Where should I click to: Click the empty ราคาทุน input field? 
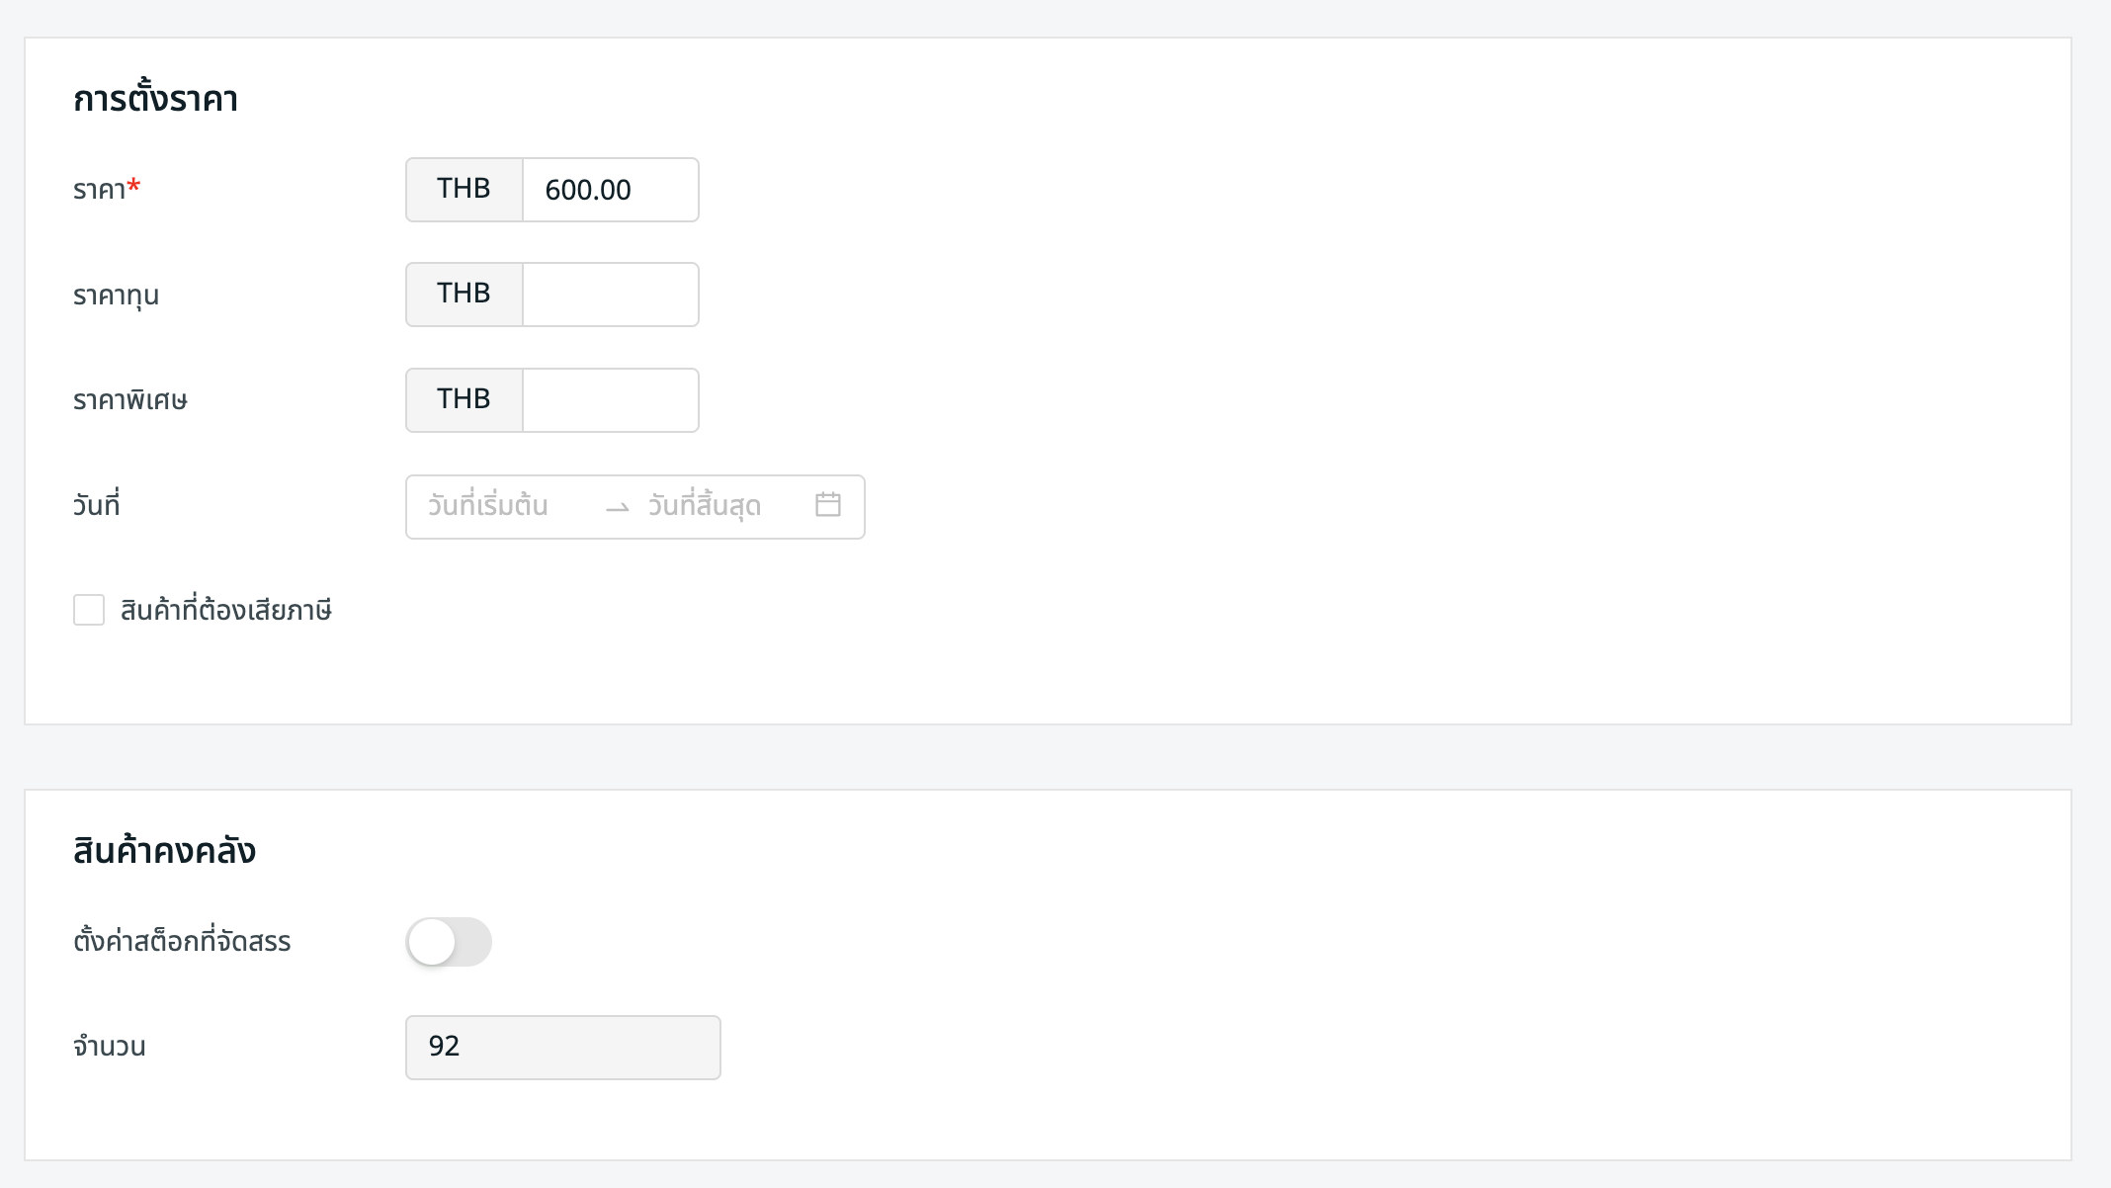(609, 295)
